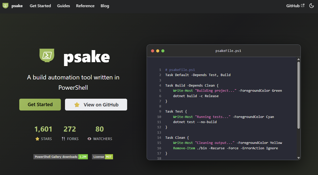Viewport: 318px width, 175px height.
Task: Click the "Remove-Item ./bin -Recurse" line
Action: [226, 148]
